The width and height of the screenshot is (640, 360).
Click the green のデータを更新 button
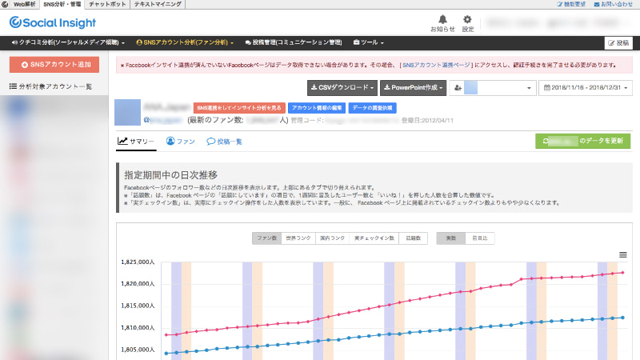click(x=583, y=142)
